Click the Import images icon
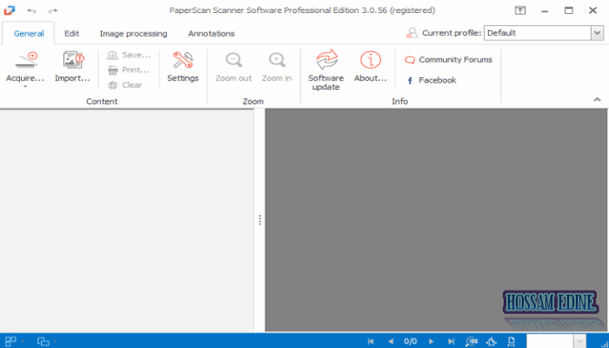The image size is (609, 348). [73, 60]
